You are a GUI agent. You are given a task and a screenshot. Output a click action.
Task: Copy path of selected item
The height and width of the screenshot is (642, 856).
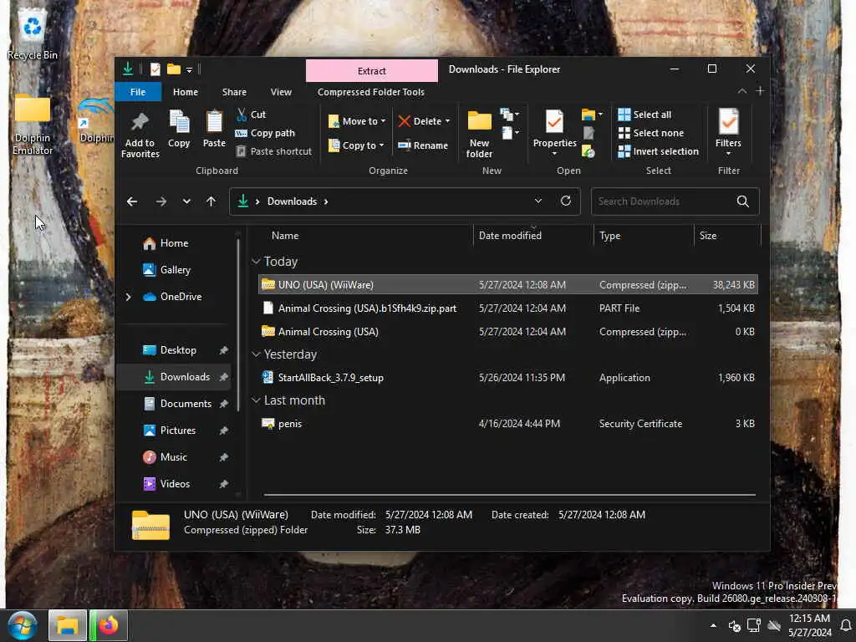[265, 133]
